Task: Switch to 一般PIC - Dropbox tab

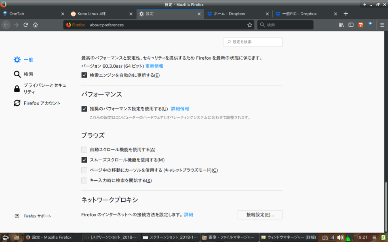Action: [307, 14]
